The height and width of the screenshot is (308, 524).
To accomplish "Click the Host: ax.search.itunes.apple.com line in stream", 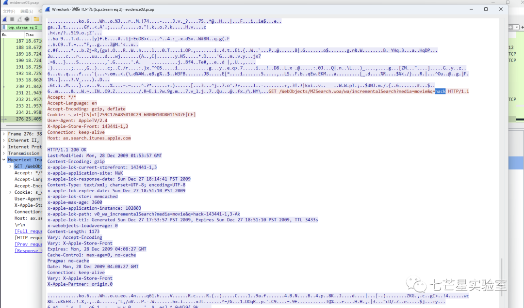I will 89,138.
